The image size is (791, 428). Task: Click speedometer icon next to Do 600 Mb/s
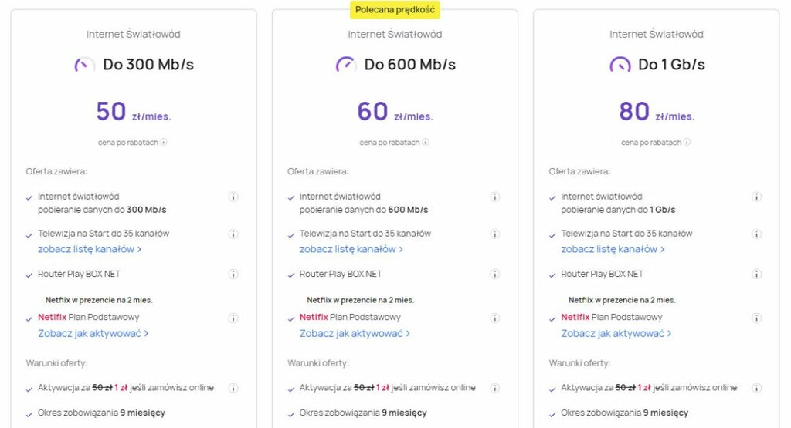tap(346, 65)
